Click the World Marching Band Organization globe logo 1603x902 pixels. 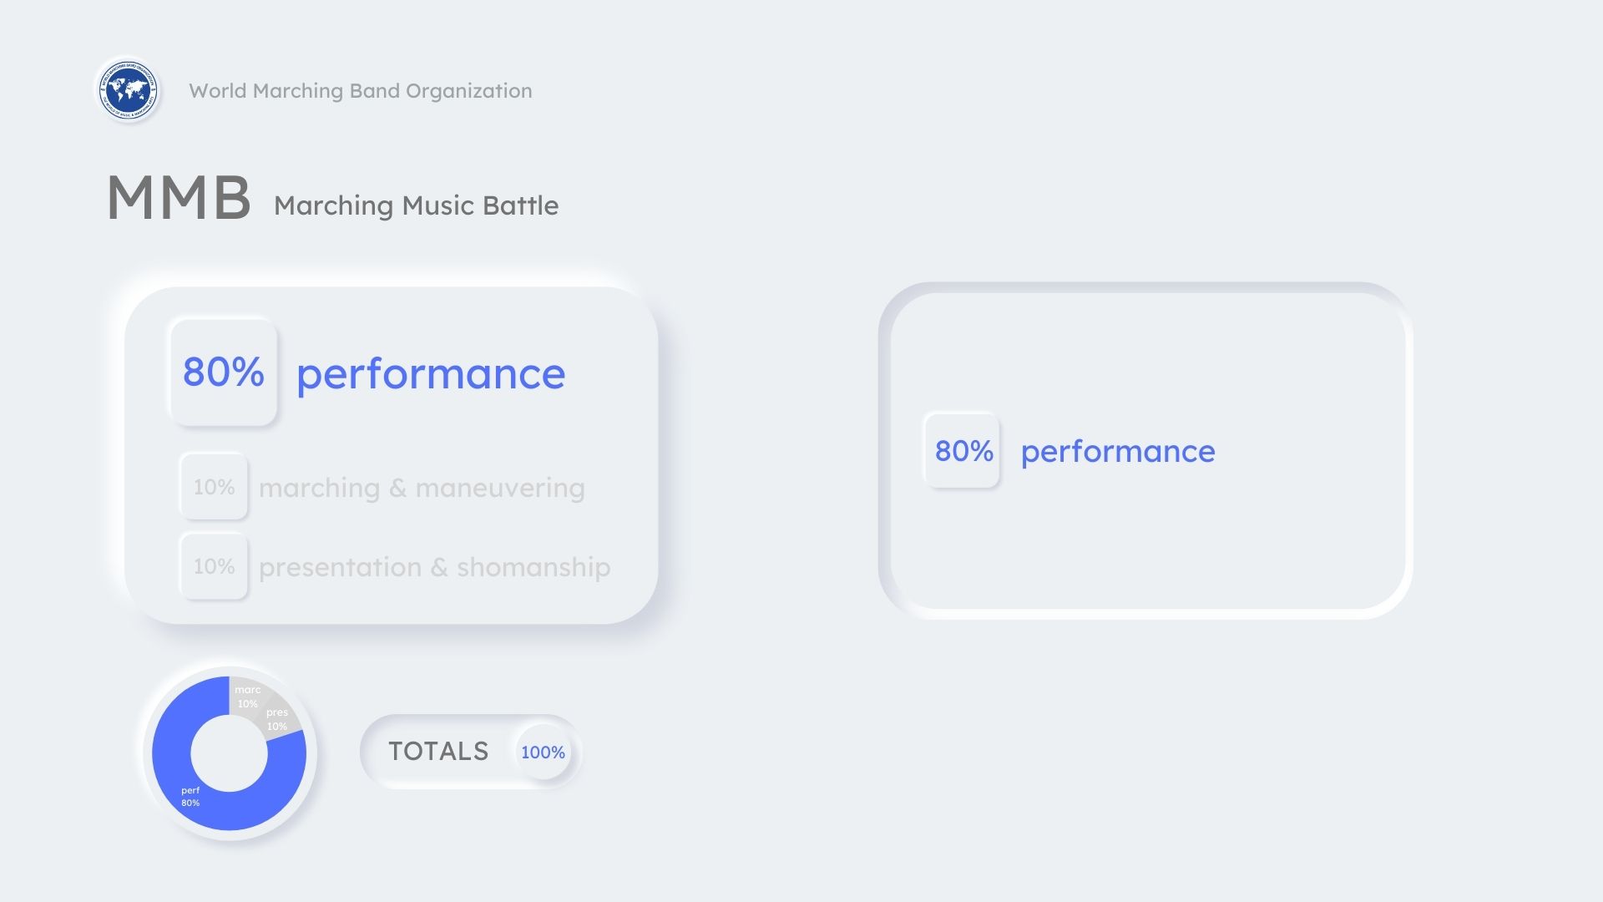(128, 89)
